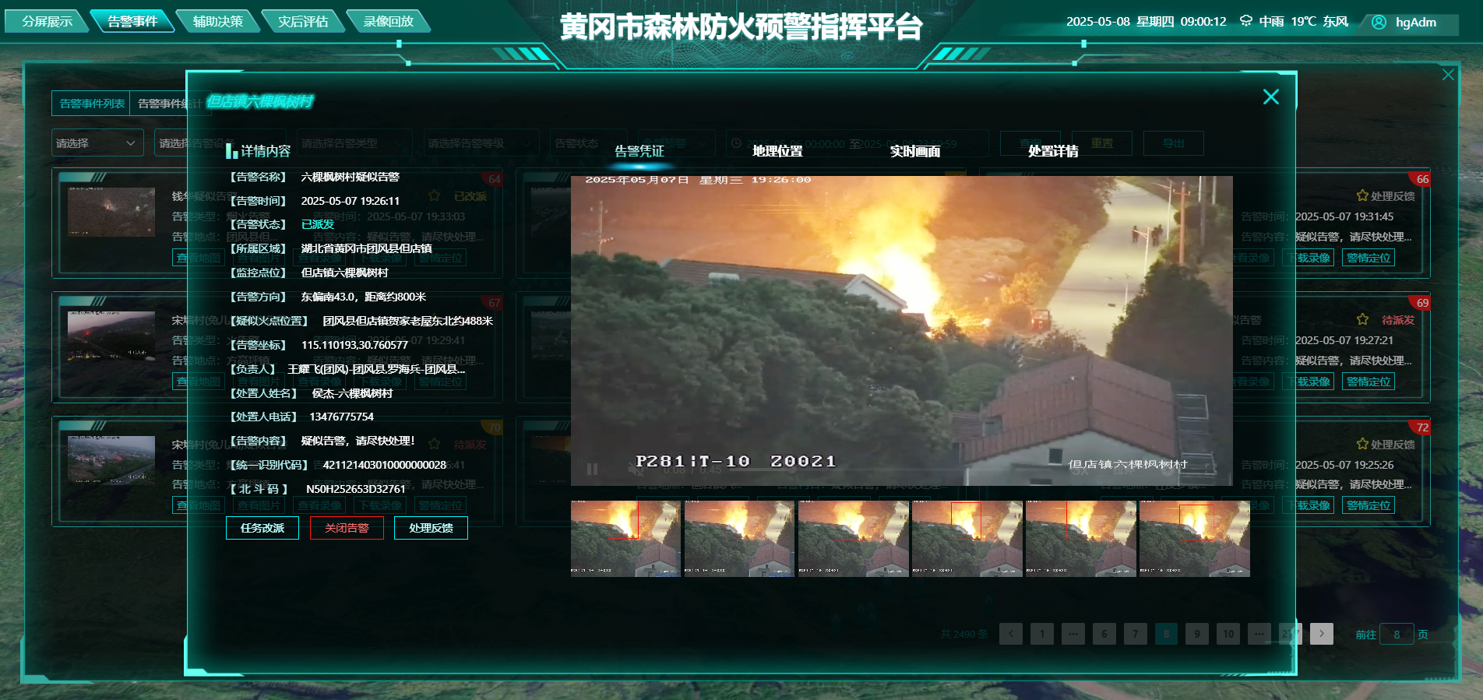1483x700 pixels.
Task: Click the header date 2025-05-08
Action: pos(1097,22)
